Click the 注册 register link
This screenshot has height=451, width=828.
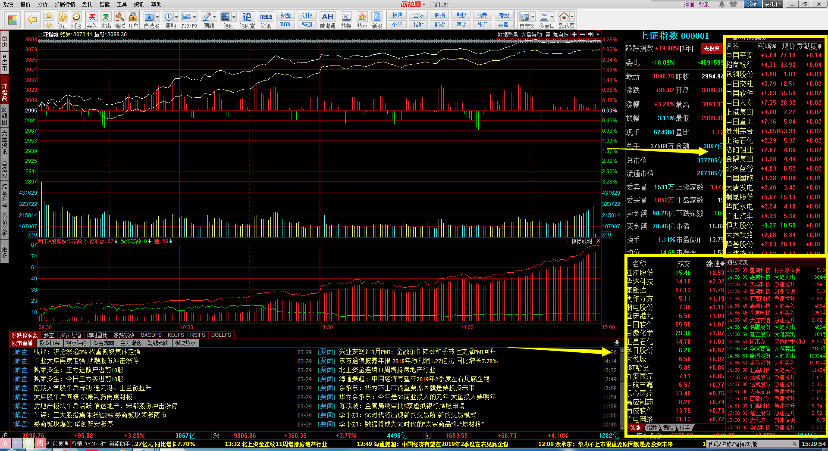click(689, 5)
